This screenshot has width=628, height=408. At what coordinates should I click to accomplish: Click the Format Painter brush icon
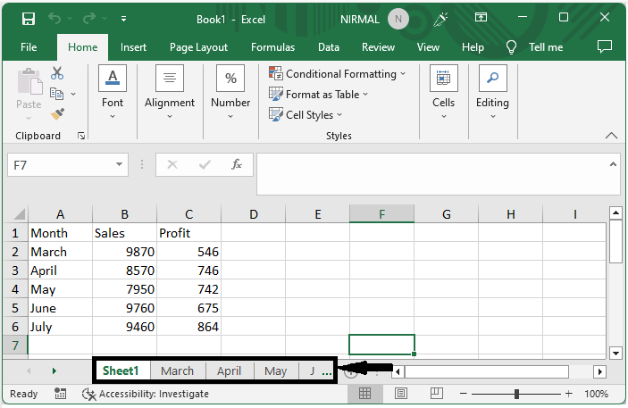[57, 114]
